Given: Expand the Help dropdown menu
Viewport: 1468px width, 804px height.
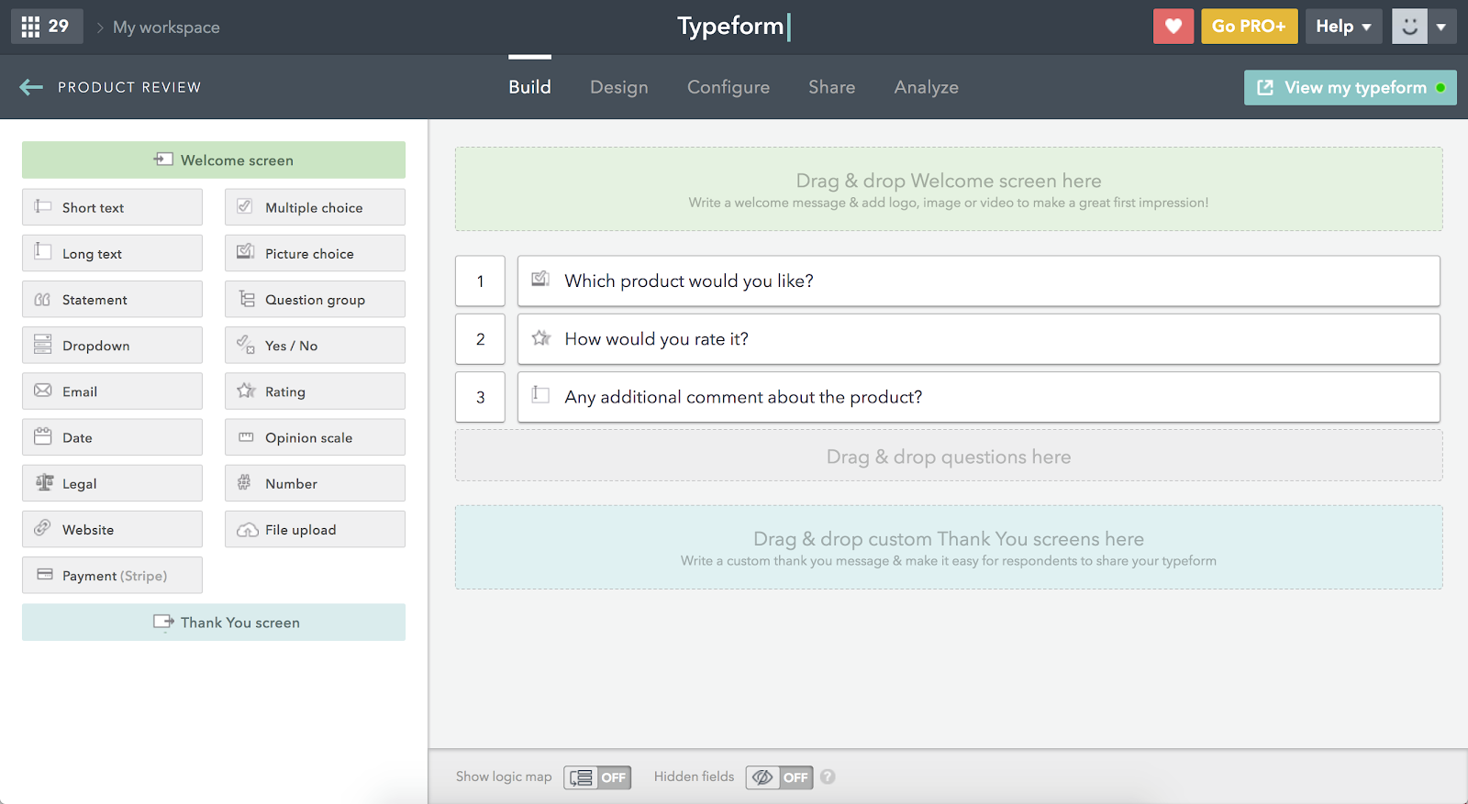Looking at the screenshot, I should coord(1343,27).
